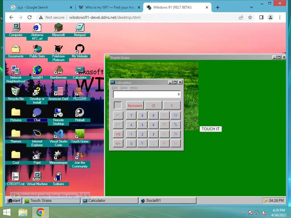
Task: Click the Backspace calculator button
Action: (135, 106)
